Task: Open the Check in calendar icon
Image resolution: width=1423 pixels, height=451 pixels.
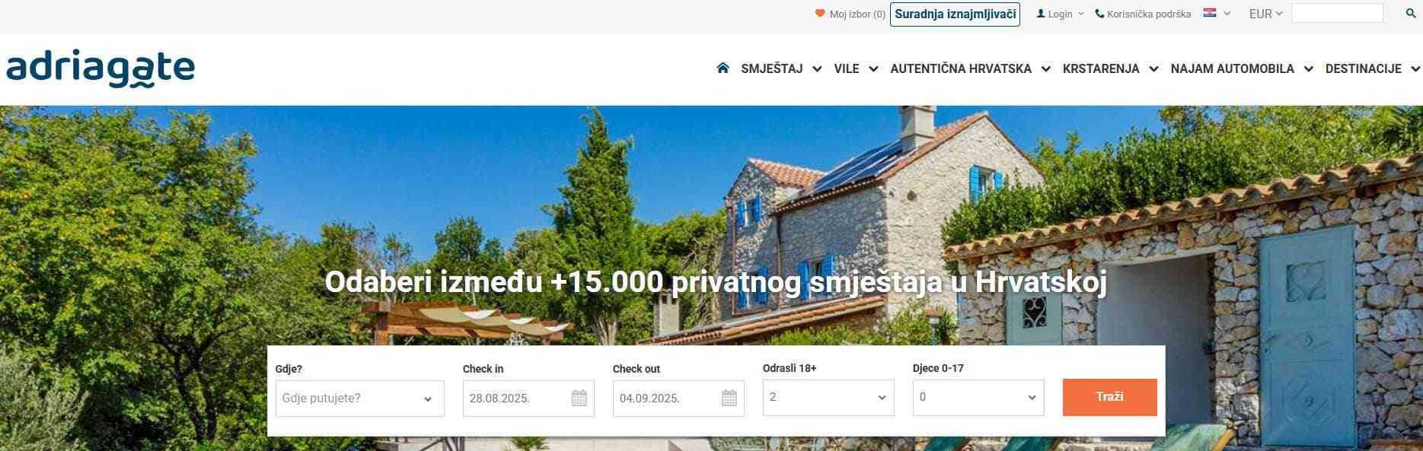Action: point(579,398)
